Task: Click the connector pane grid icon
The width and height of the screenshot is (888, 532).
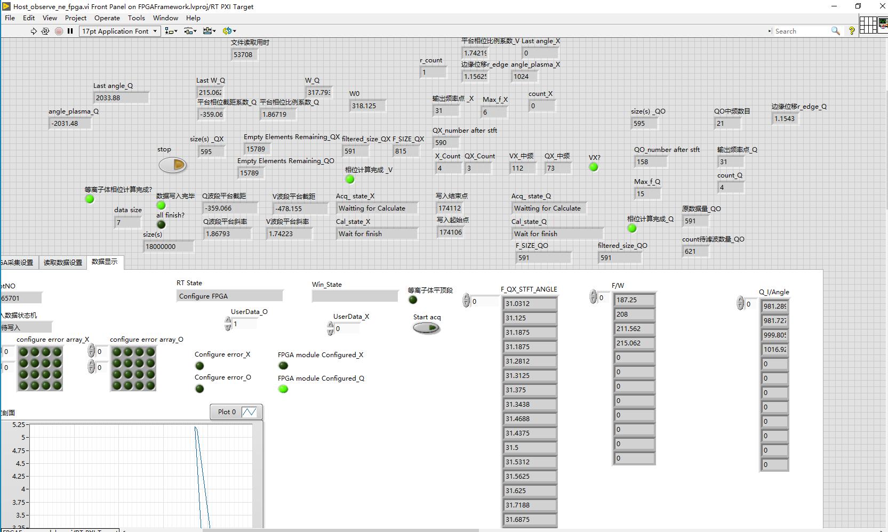Action: 868,25
